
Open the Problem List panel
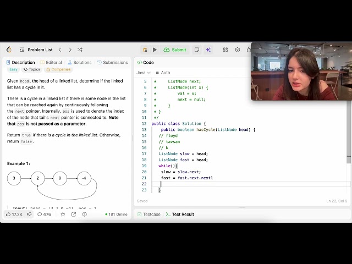point(36,50)
